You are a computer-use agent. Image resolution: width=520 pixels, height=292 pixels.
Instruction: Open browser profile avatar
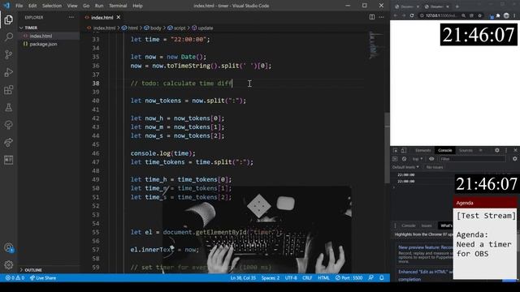(506, 15)
